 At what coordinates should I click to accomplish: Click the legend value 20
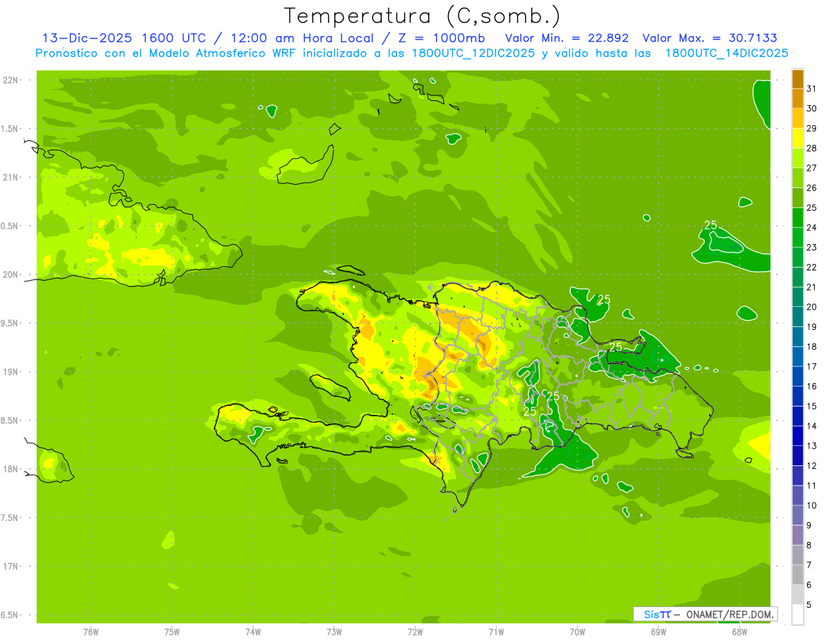(812, 307)
